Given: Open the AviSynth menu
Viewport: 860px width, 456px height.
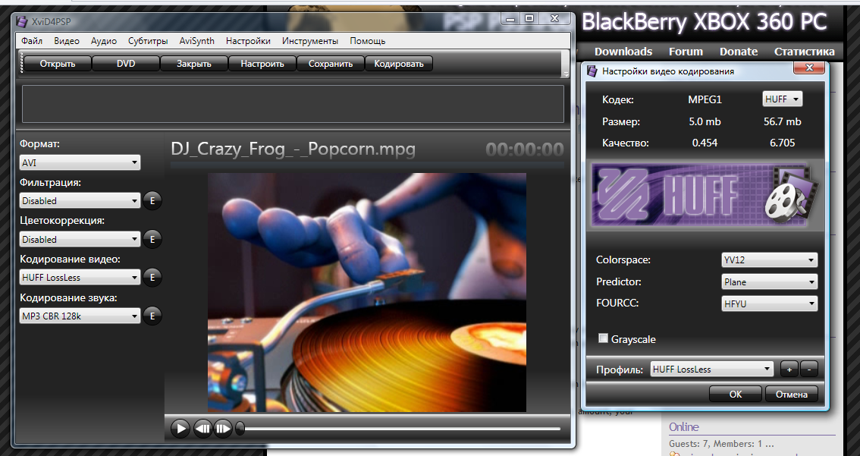Looking at the screenshot, I should pyautogui.click(x=197, y=41).
